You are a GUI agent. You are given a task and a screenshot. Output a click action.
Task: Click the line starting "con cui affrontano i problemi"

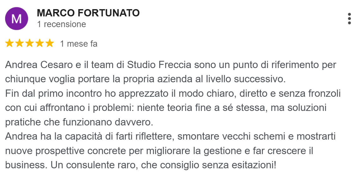pos(166,107)
